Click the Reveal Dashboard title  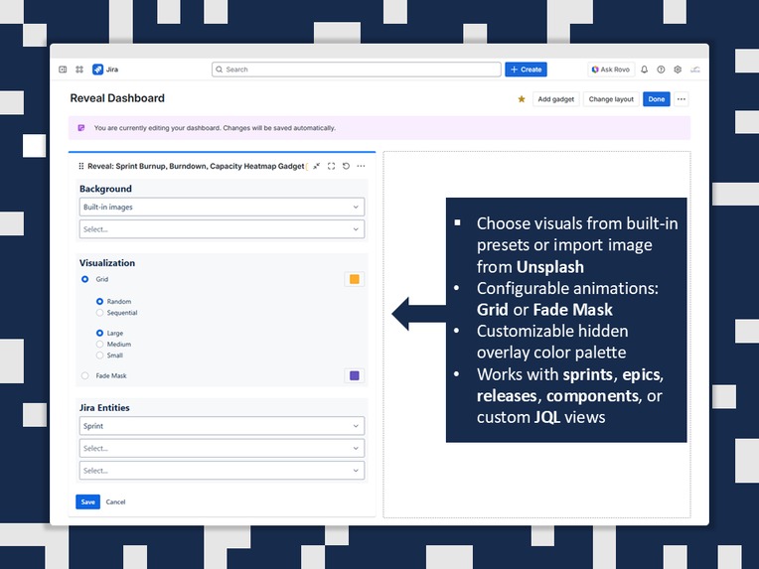pos(117,98)
